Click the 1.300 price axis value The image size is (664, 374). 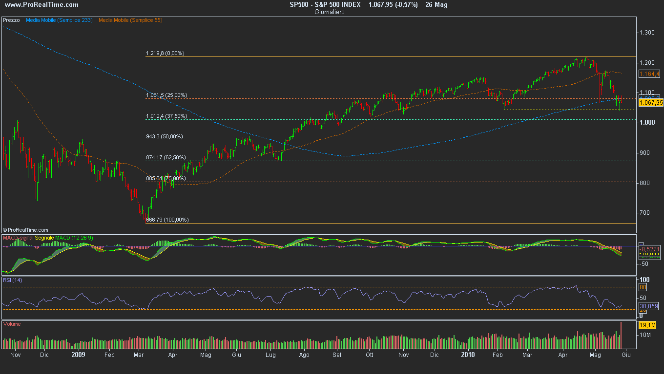pos(647,32)
